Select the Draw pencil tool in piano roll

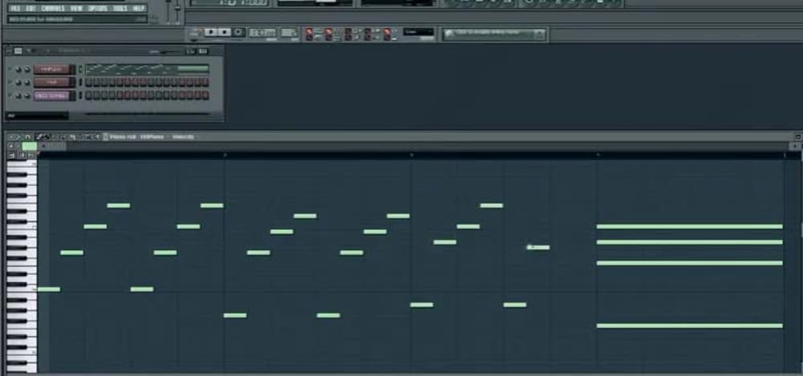39,137
